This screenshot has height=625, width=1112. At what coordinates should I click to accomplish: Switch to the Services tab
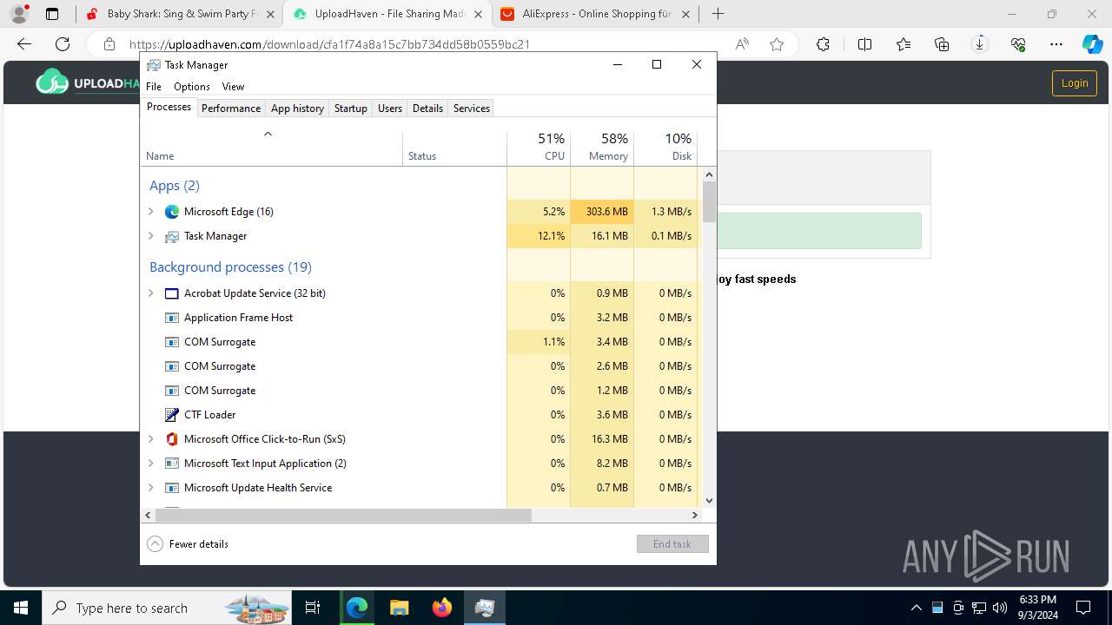472,109
